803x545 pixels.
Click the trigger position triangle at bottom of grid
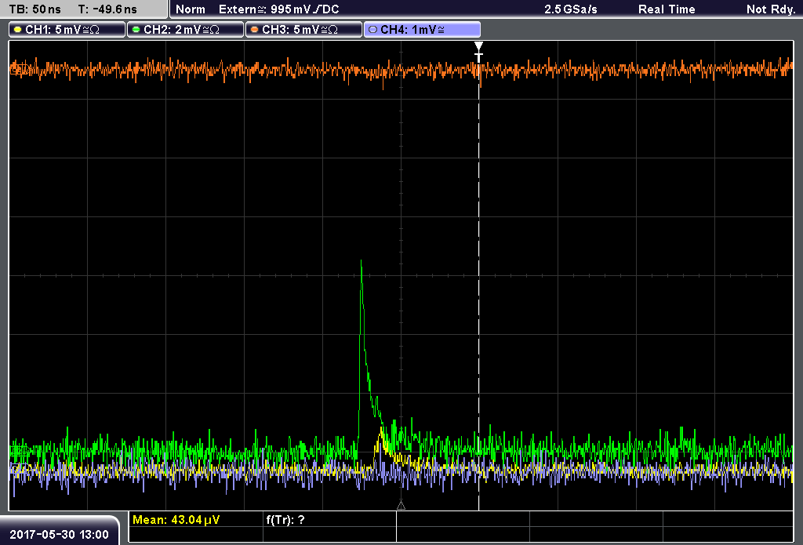coord(401,506)
